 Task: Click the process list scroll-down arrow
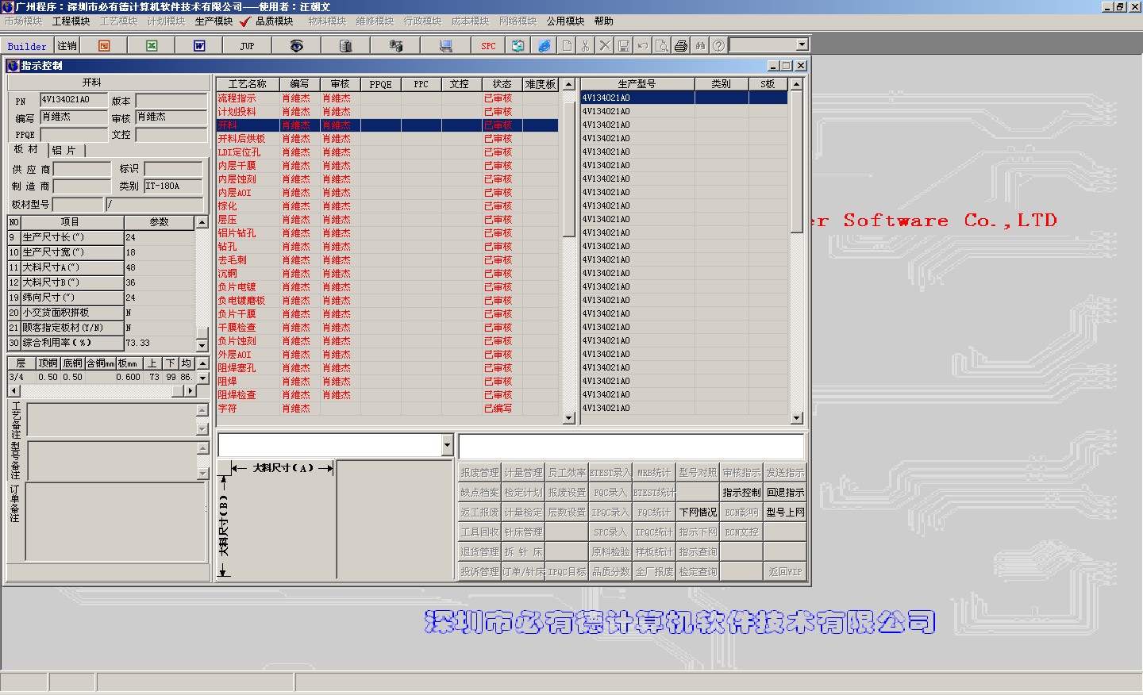tap(568, 417)
